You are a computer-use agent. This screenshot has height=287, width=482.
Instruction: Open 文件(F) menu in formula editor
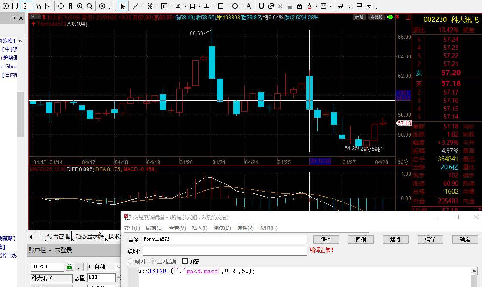click(x=131, y=228)
